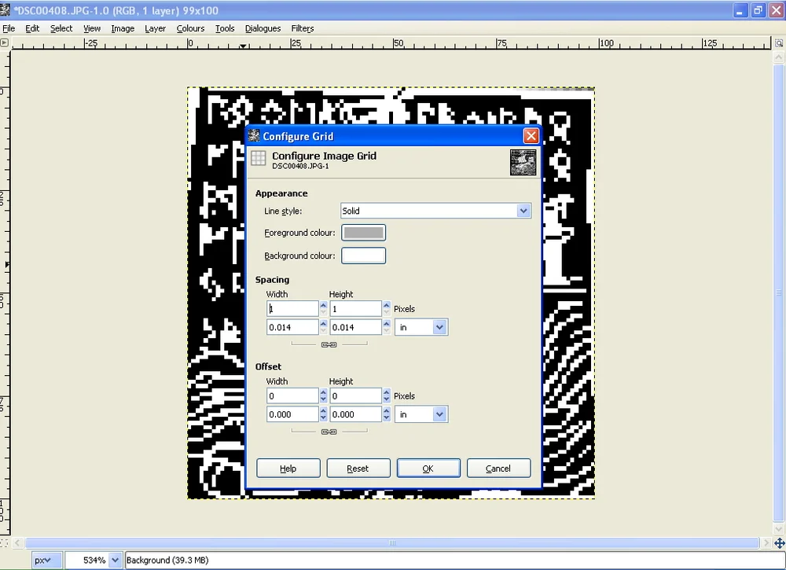Screen dimensions: 786x570
Task: Click the four-arrow pan navigation icon
Action: click(779, 542)
